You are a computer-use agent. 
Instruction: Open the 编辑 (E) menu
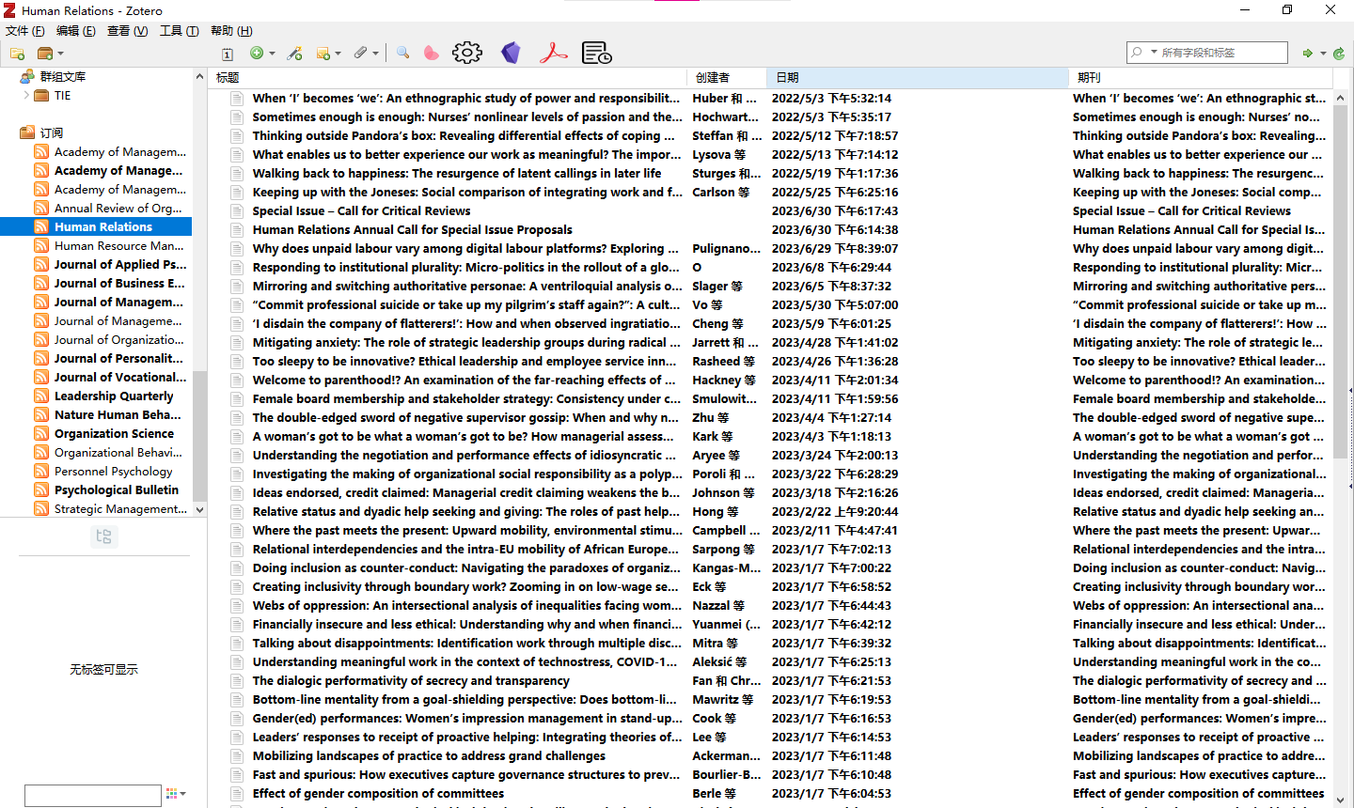point(75,31)
